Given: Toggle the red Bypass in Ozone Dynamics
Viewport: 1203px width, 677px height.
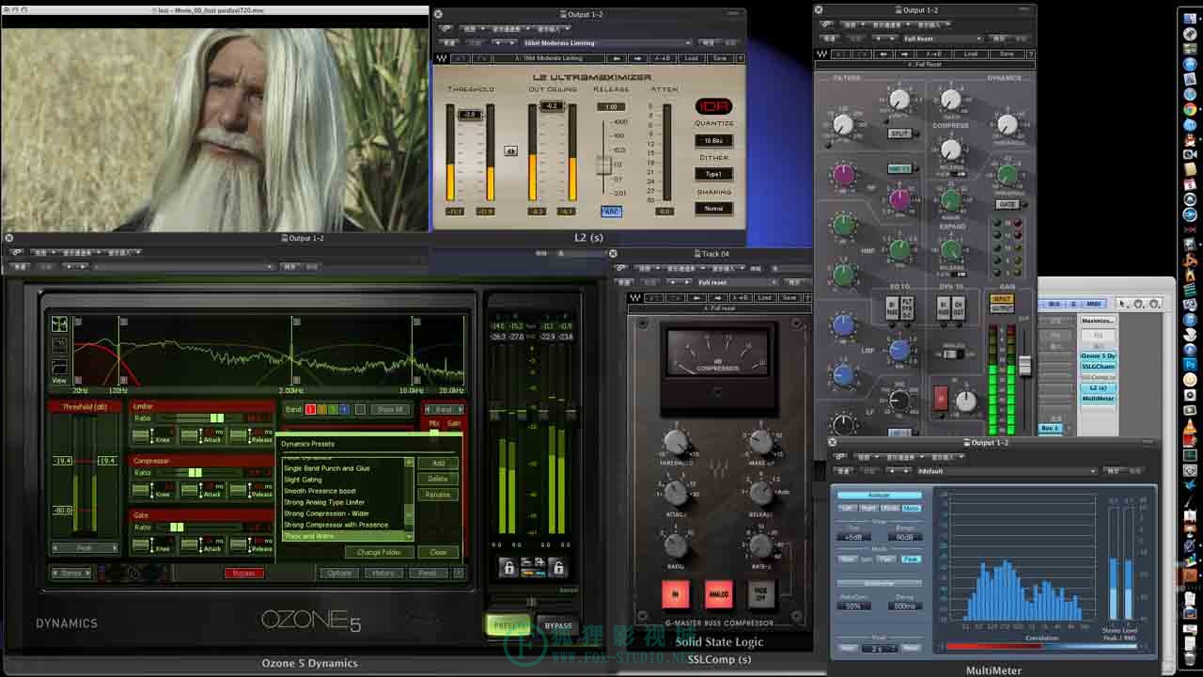Looking at the screenshot, I should click(x=243, y=573).
